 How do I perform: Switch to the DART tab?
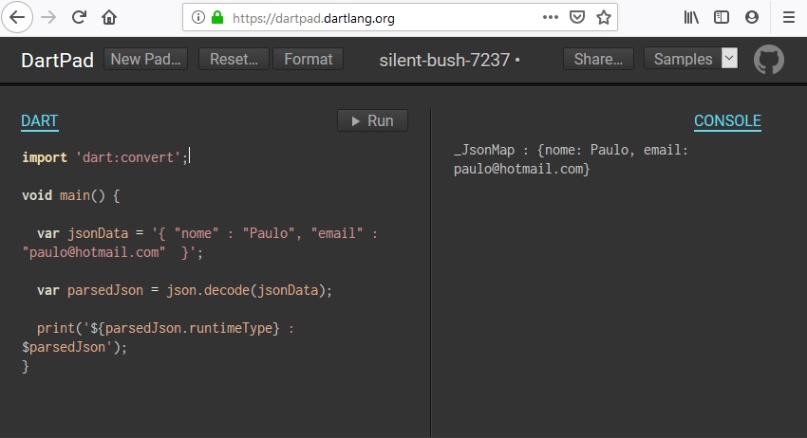point(40,121)
